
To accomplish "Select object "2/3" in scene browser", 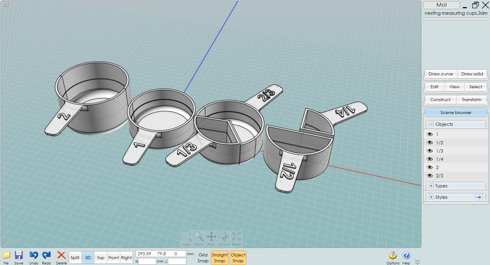I will click(x=440, y=176).
